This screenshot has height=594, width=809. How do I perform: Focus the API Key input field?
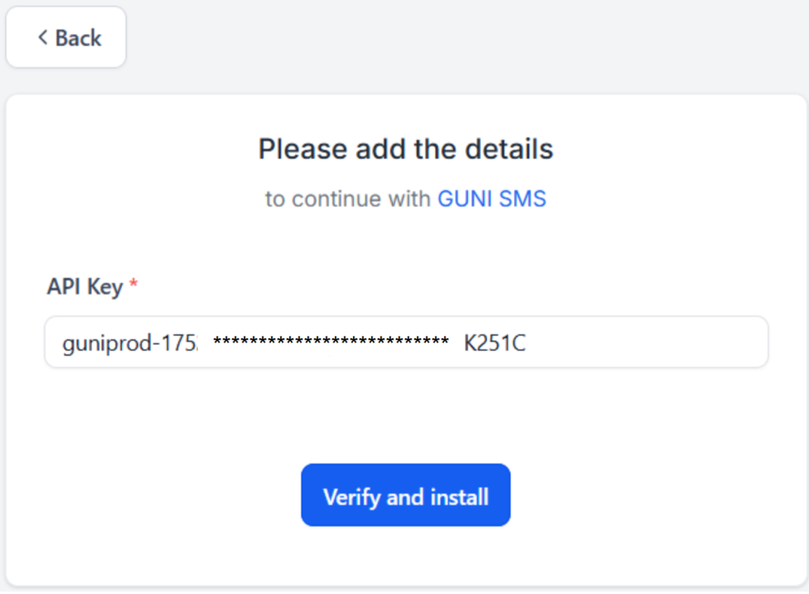click(407, 342)
